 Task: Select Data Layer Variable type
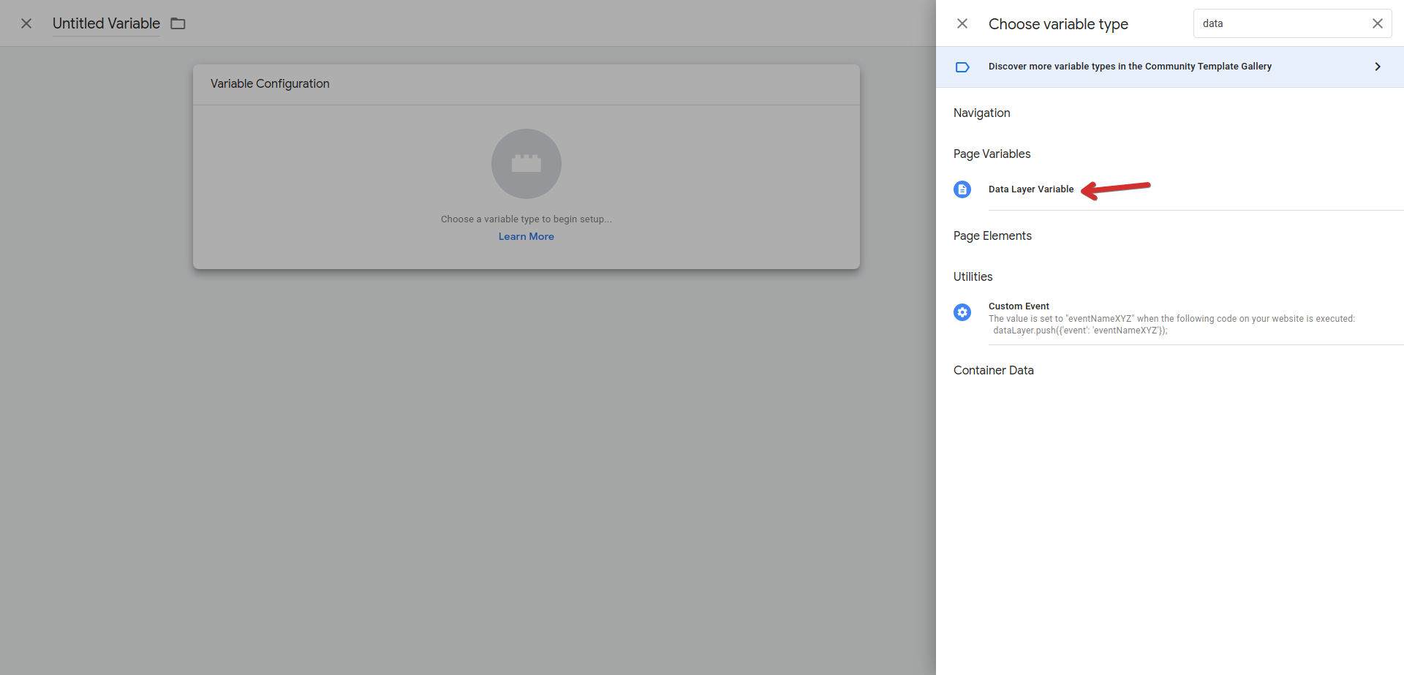point(1031,189)
